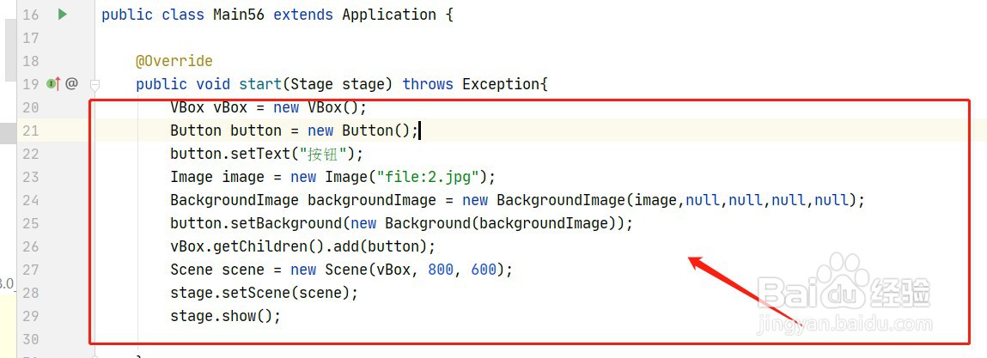
Task: Click the Application superclass name on line 16
Action: click(x=389, y=15)
